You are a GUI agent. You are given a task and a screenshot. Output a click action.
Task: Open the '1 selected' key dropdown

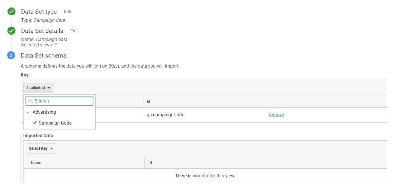tap(38, 88)
